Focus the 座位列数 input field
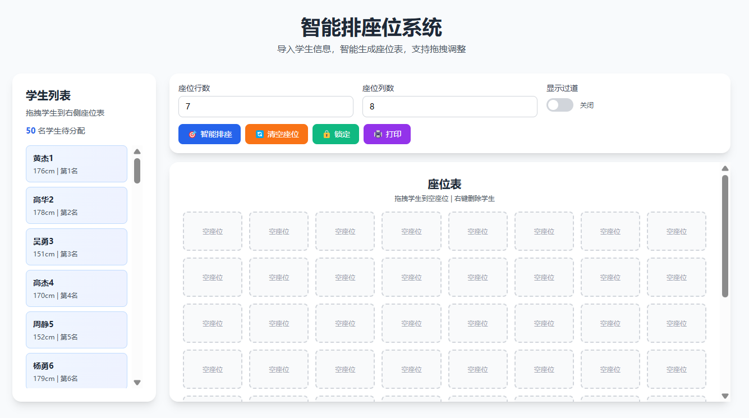 450,107
